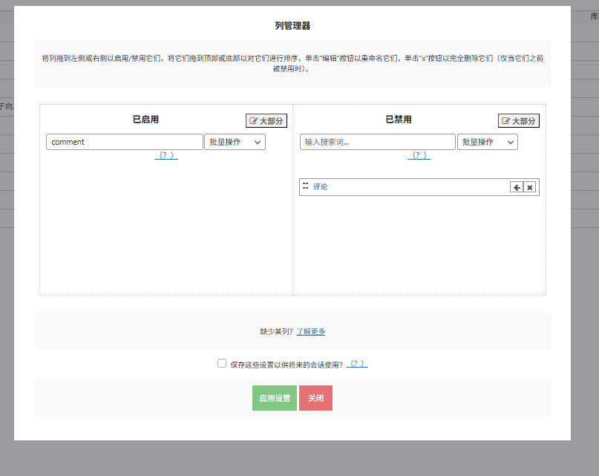Click the 大部分 button in the 已禁用 panel
This screenshot has width=599, height=476.
518,120
